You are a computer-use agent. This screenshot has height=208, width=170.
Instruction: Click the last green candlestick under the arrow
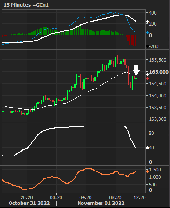(x=136, y=78)
